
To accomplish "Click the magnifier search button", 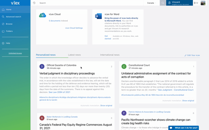I will point(163,3).
